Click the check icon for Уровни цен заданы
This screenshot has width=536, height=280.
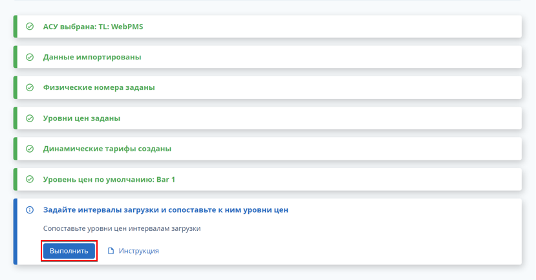[30, 118]
